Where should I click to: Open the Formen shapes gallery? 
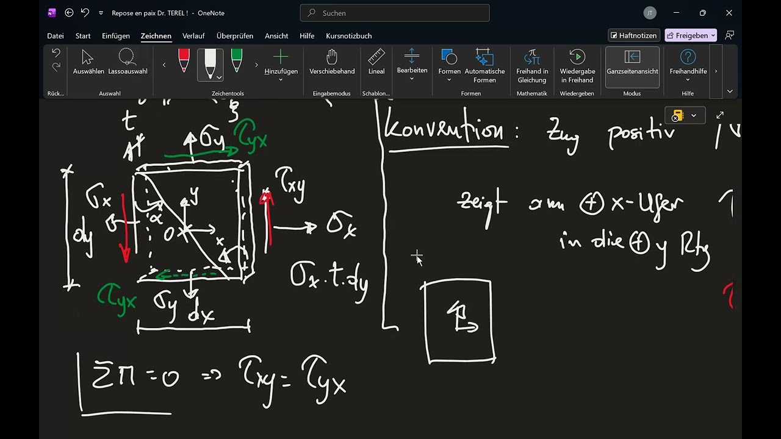pyautogui.click(x=449, y=66)
